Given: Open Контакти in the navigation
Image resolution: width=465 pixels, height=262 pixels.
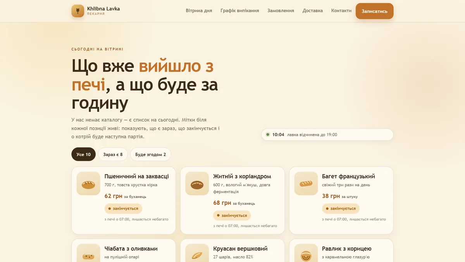Looking at the screenshot, I should [x=341, y=11].
